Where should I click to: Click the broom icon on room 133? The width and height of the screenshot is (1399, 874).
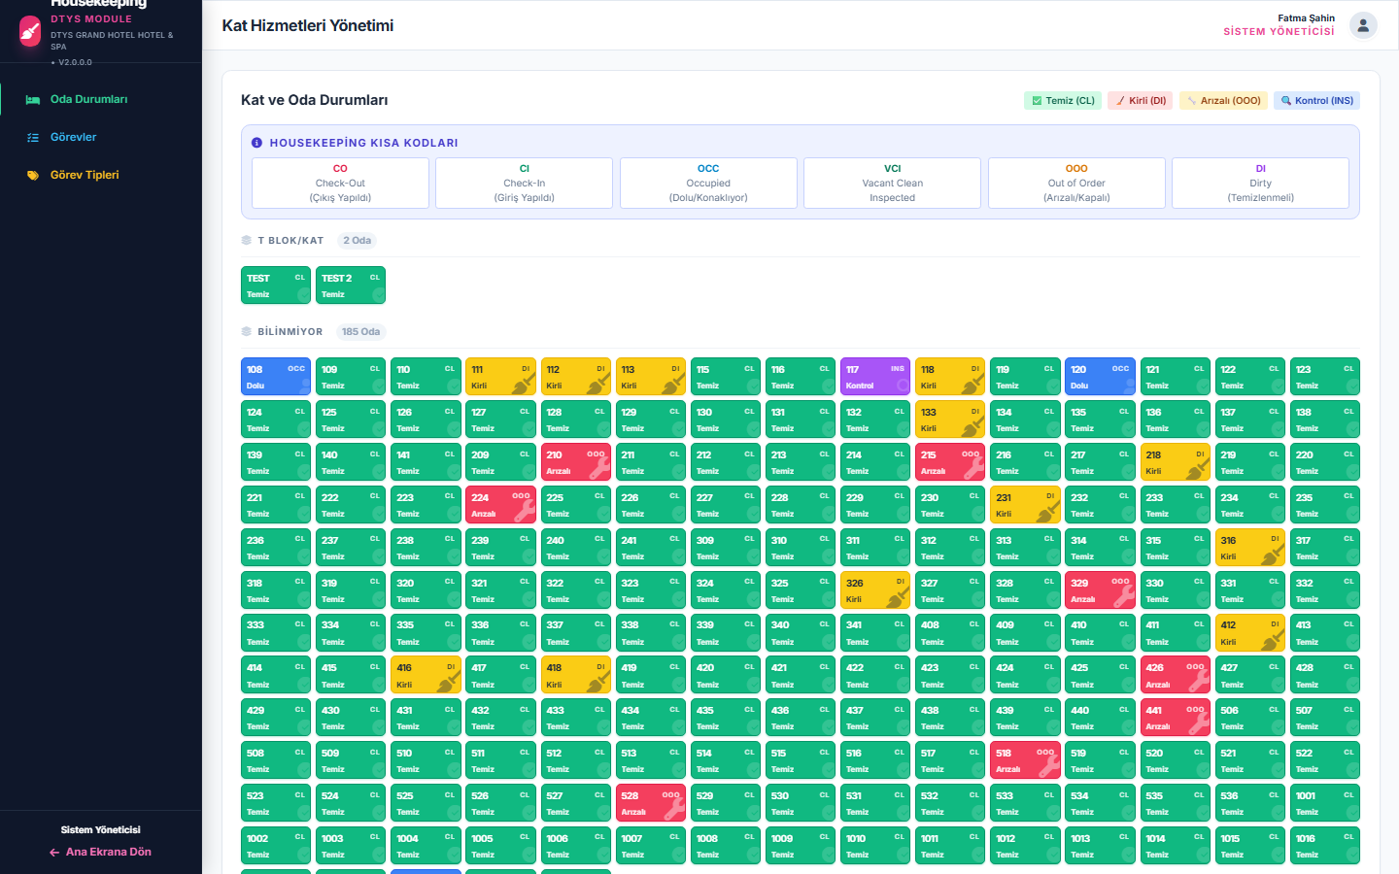pyautogui.click(x=972, y=426)
